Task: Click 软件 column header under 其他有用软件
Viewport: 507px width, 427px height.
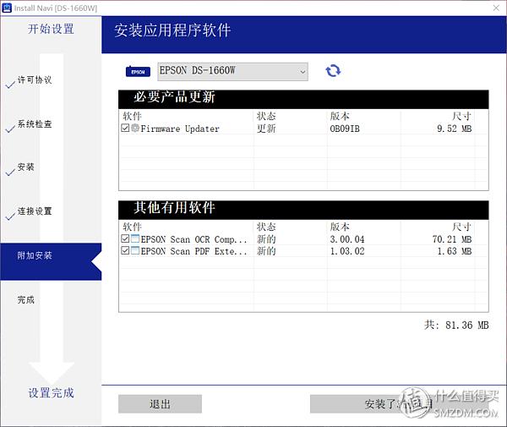Action: 132,227
